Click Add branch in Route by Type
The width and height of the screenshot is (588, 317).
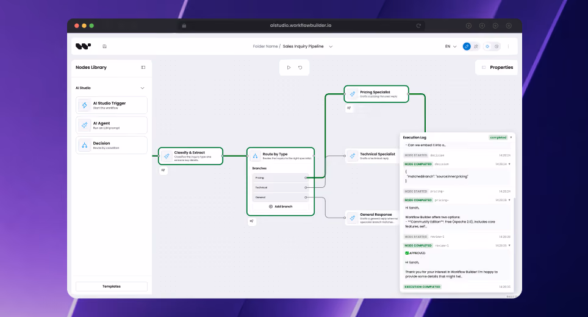point(281,207)
